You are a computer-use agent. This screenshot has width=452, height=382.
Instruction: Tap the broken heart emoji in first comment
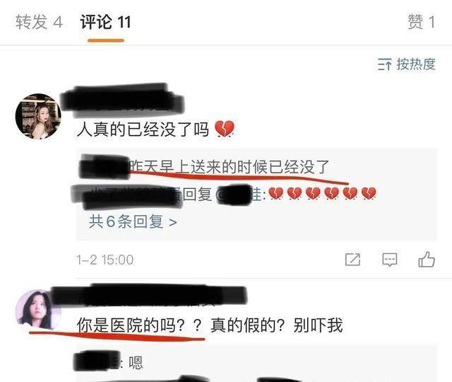[225, 129]
